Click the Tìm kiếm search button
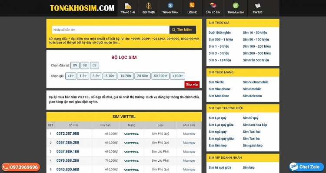Viewport: 326px width, 173px height. (x=183, y=29)
